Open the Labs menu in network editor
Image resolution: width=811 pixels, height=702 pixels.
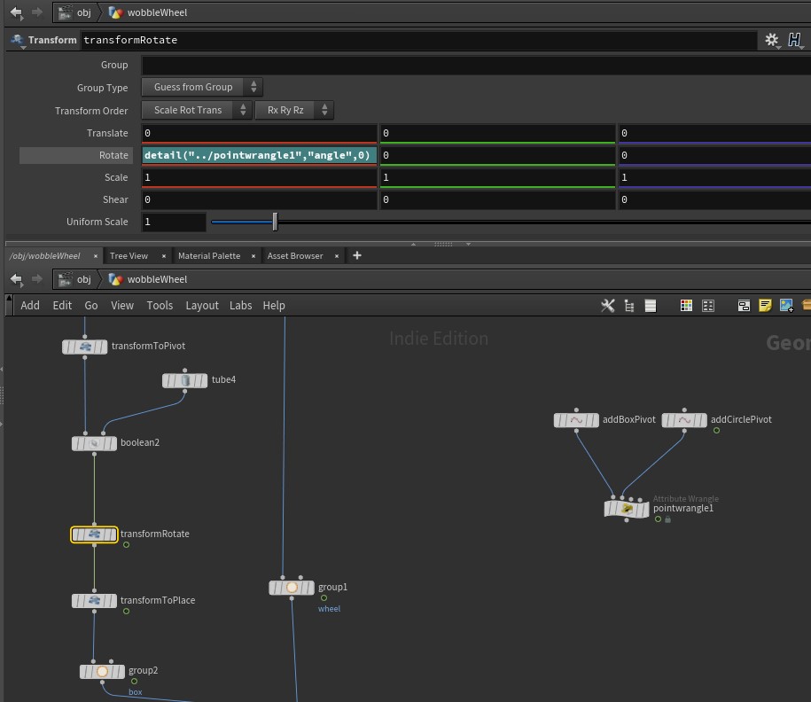coord(240,306)
